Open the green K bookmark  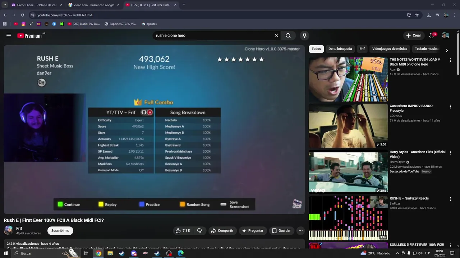tap(62, 24)
